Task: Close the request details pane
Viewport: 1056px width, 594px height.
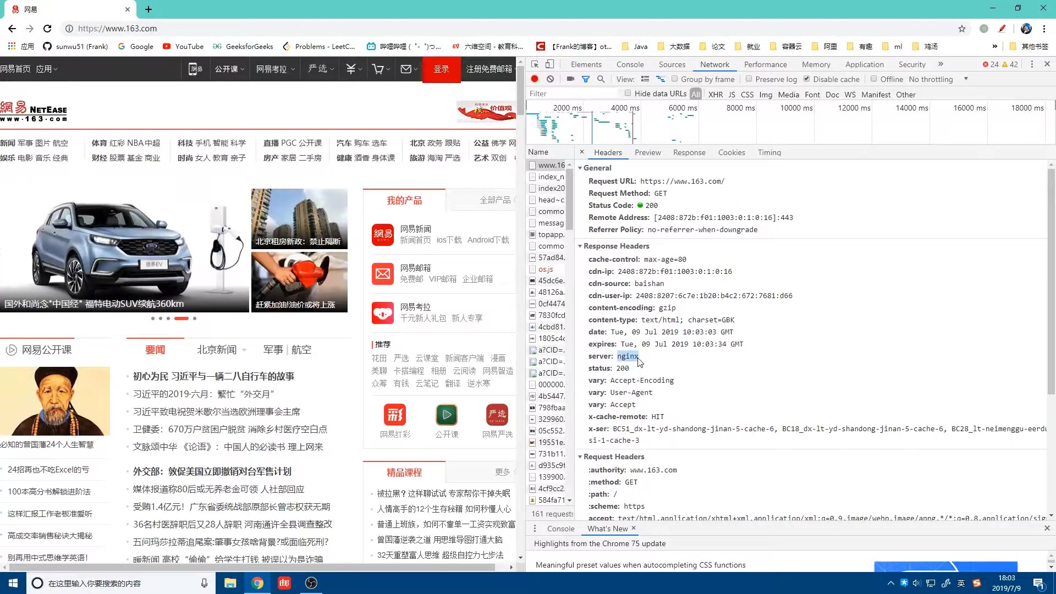Action: click(582, 152)
